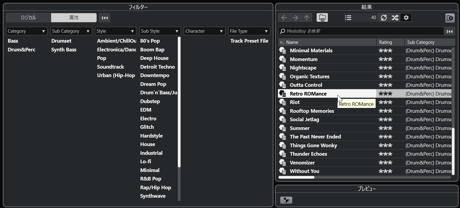Reset the MediaBay search field
The width and height of the screenshot is (460, 208).
pos(449,31)
